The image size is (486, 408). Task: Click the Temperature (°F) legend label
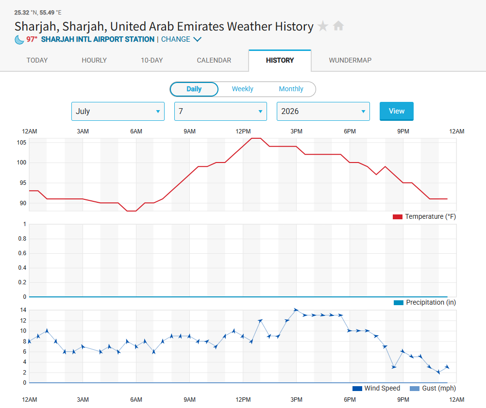[x=430, y=216]
